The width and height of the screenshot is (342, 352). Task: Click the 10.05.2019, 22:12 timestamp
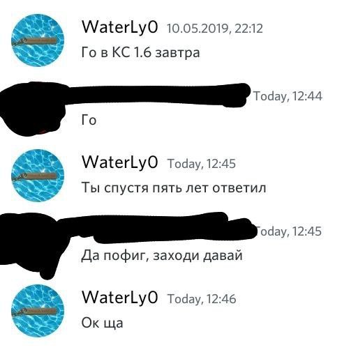tap(215, 29)
